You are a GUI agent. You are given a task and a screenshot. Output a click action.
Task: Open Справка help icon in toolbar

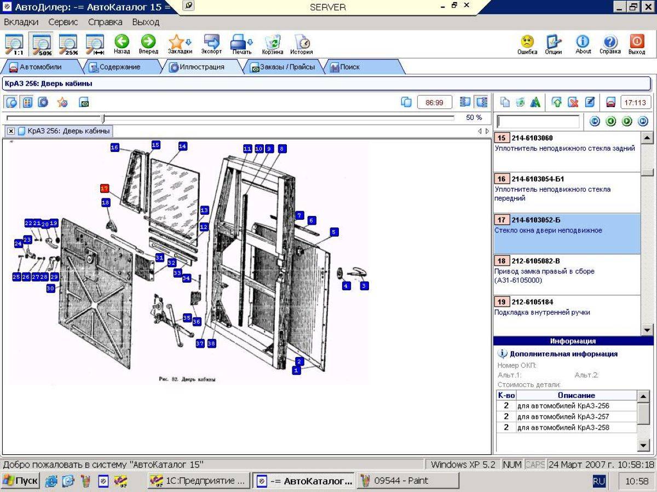pyautogui.click(x=610, y=44)
